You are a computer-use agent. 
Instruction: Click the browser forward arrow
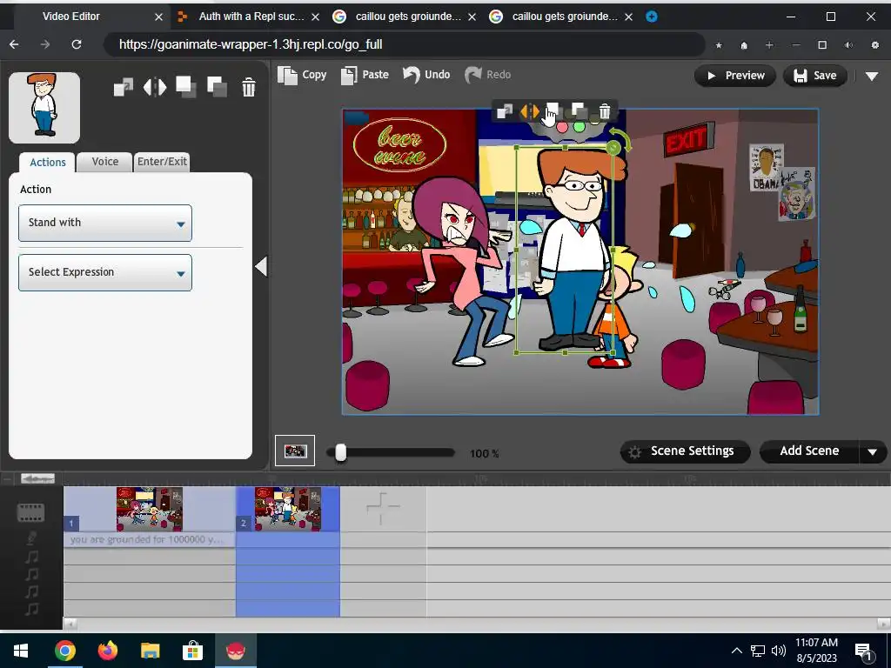[x=45, y=44]
